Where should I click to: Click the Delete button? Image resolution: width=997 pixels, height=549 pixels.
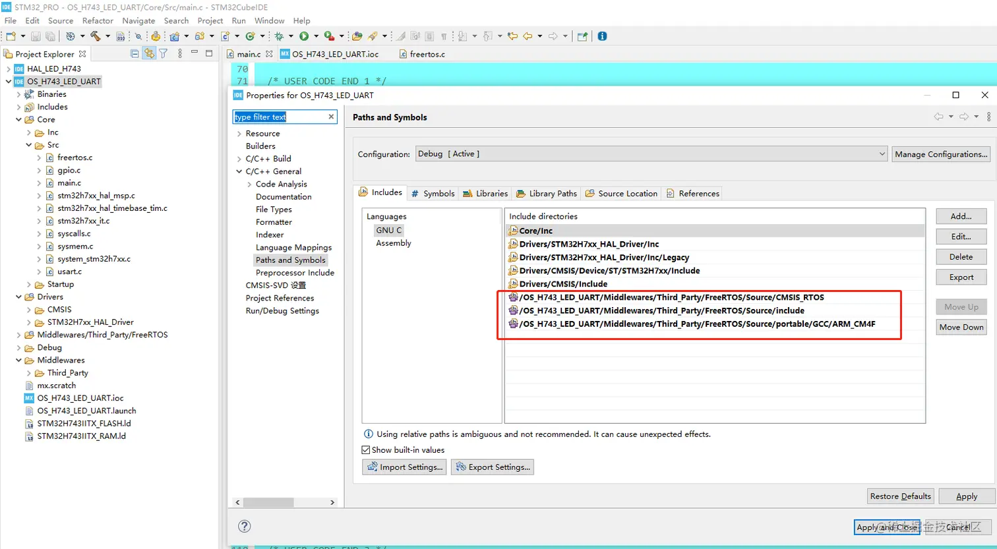click(x=961, y=257)
